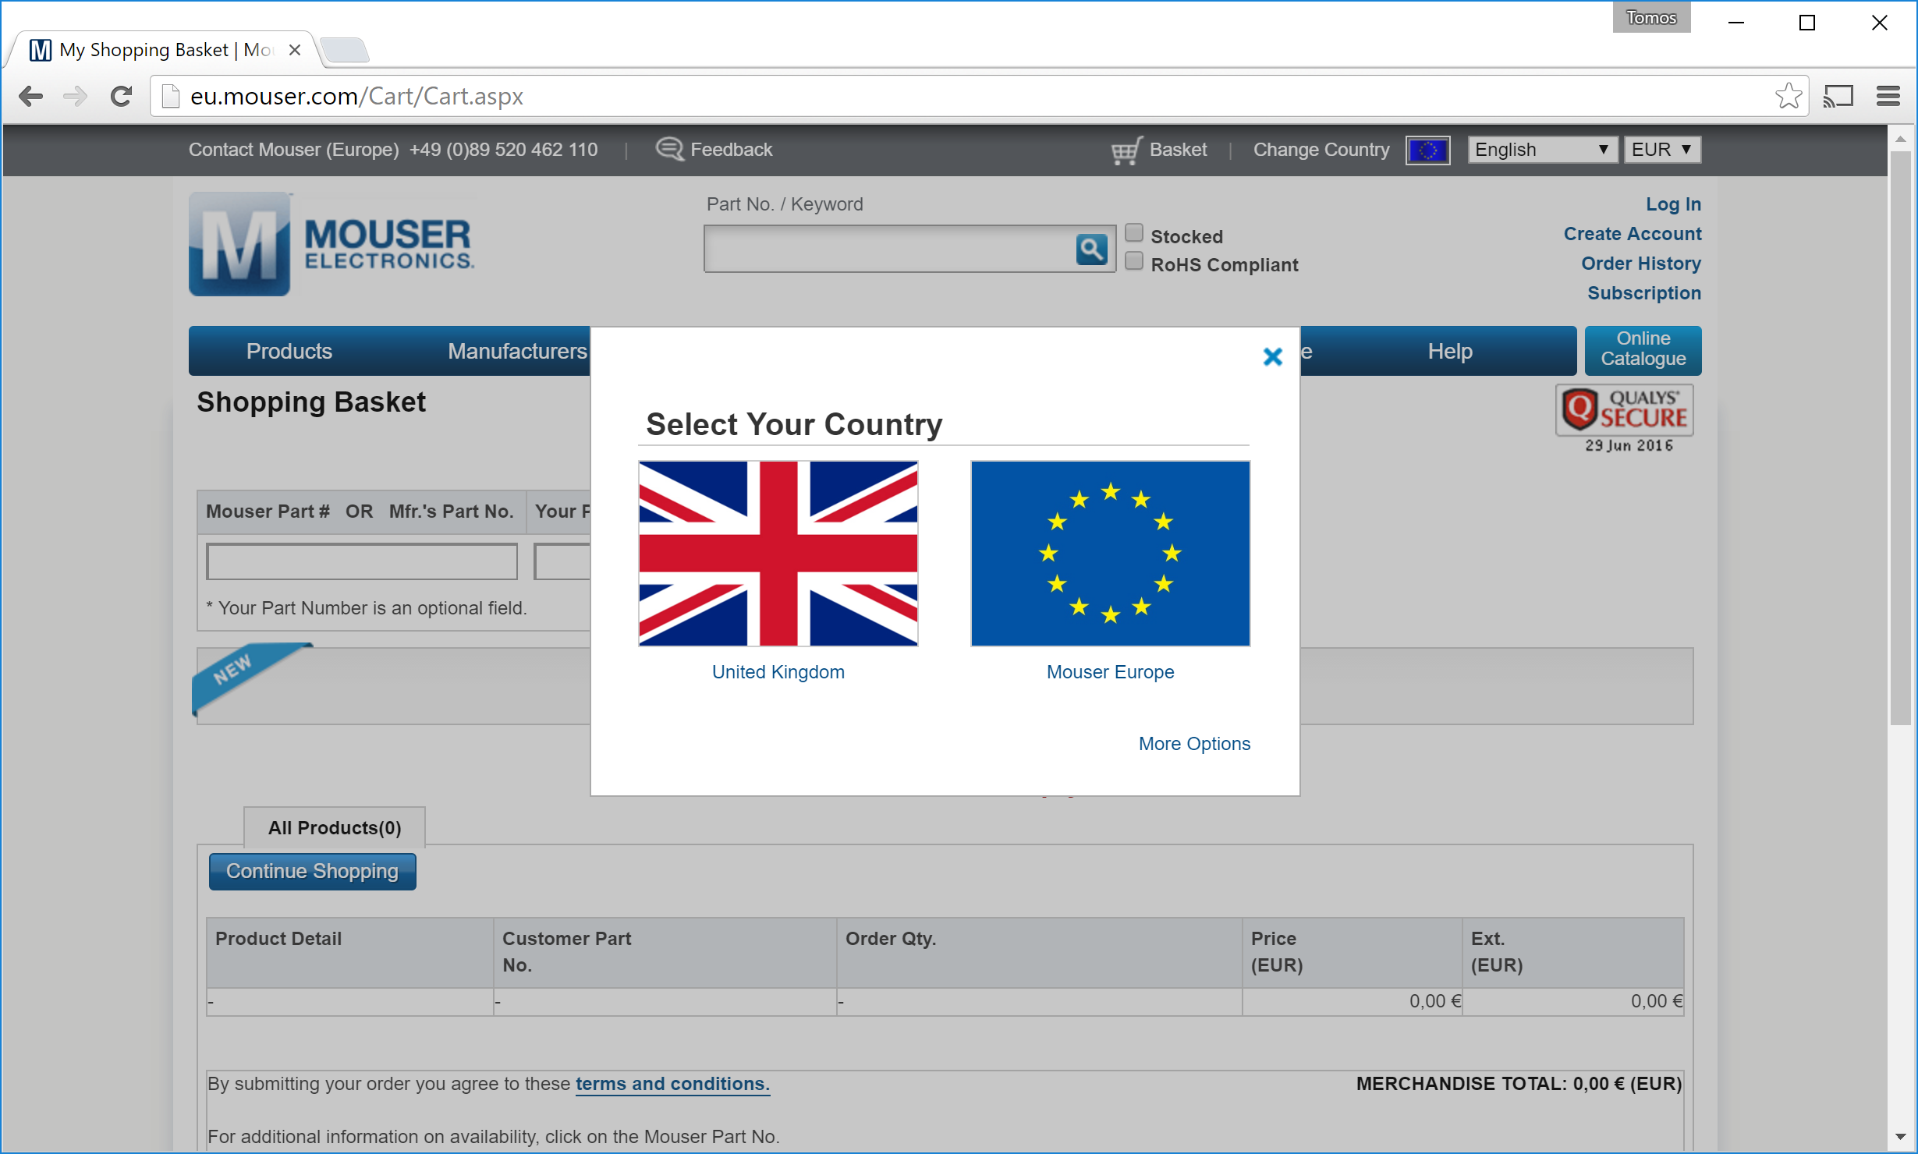Expand the English language dropdown
Viewport: 1918px width, 1154px height.
coord(1540,150)
